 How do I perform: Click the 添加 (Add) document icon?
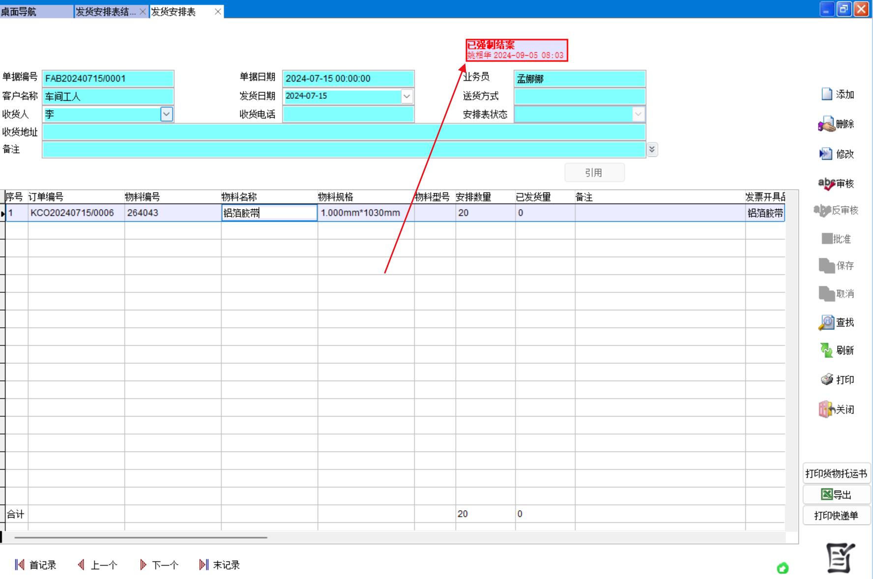827,94
